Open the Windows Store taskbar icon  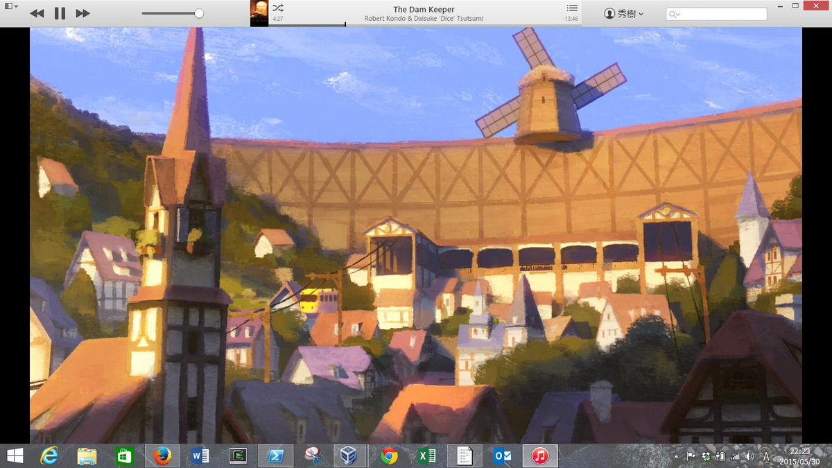[x=124, y=456]
